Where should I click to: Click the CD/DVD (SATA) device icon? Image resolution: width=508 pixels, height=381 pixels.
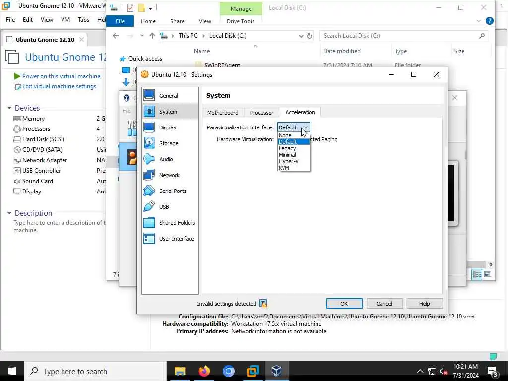point(17,150)
